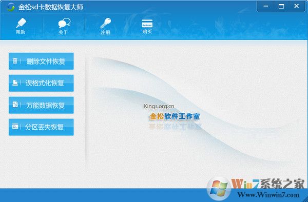The height and width of the screenshot is (202, 308).
Task: Click the 注册 register key icon
Action: coord(106,26)
